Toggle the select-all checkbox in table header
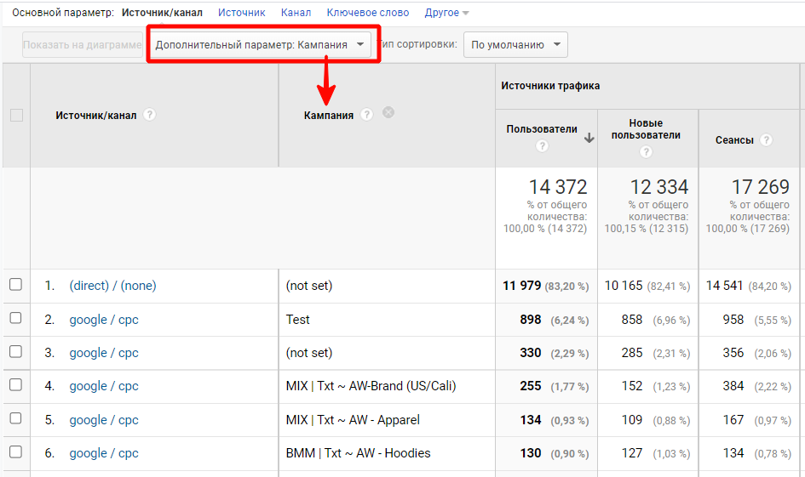This screenshot has height=477, width=805. 16,116
